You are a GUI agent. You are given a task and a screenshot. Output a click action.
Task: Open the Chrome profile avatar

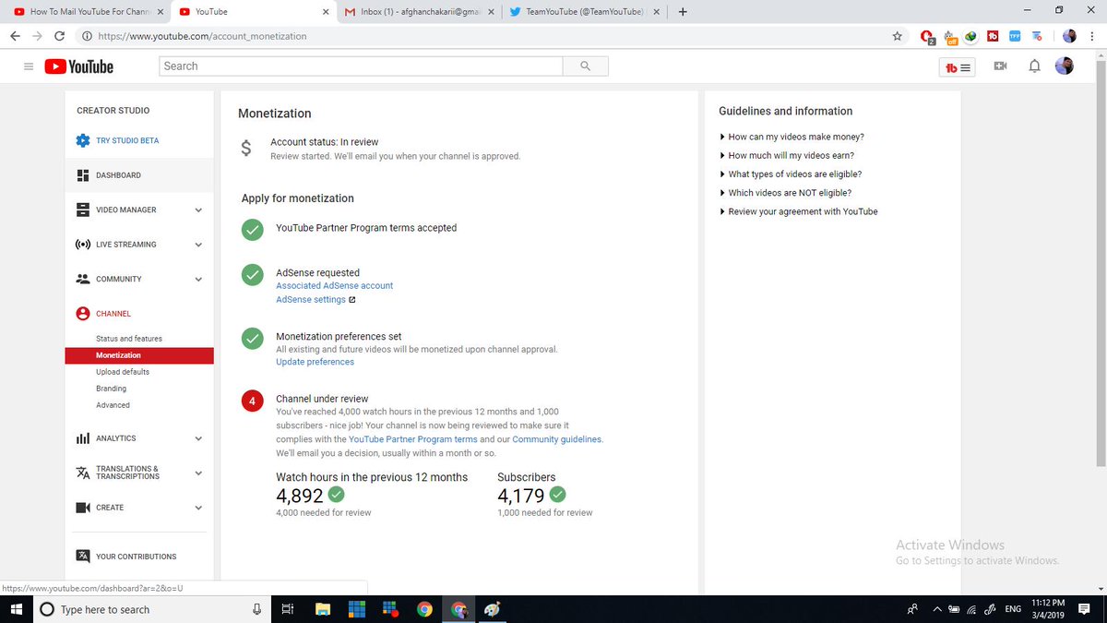(1069, 36)
